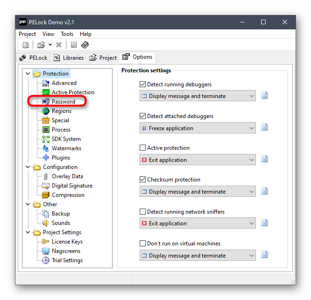Enable Detect running network sniffers

coord(142,212)
